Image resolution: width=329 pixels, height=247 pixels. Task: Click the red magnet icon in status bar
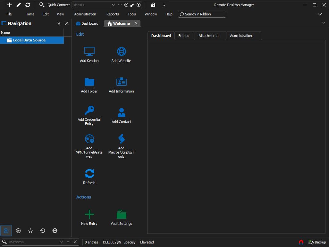pyautogui.click(x=301, y=242)
